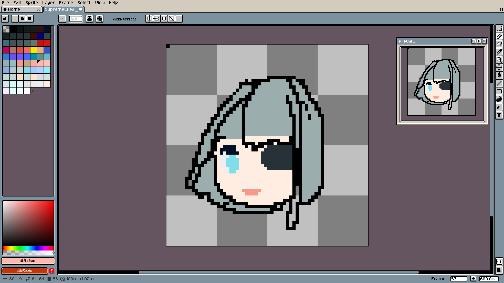Select the Paint Bucket tool

point(499,75)
